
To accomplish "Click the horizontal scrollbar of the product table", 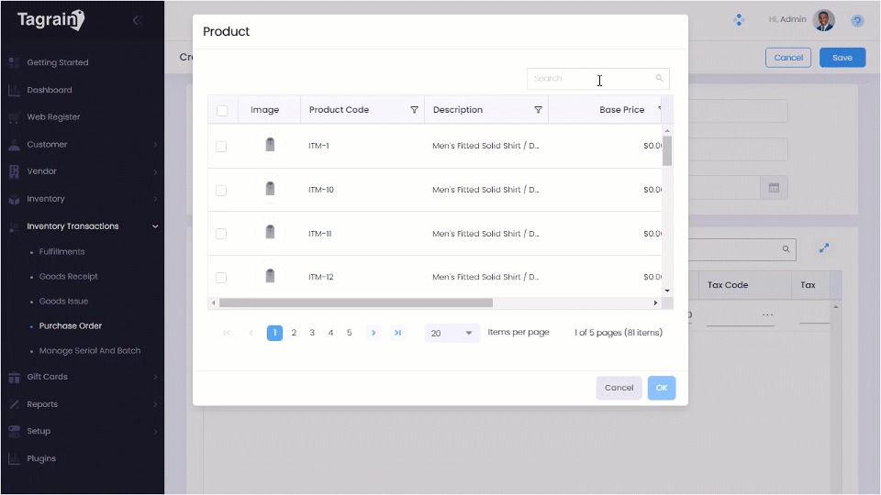I will [x=356, y=302].
